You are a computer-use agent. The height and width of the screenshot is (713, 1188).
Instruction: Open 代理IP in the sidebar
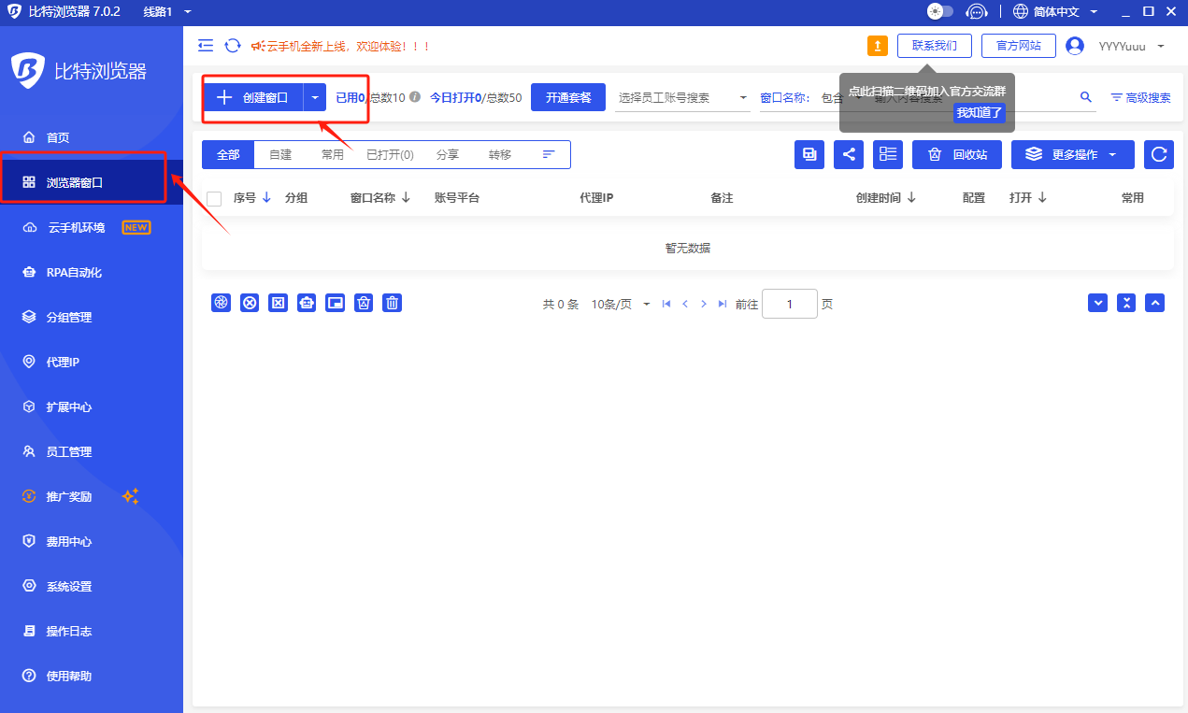tap(63, 362)
